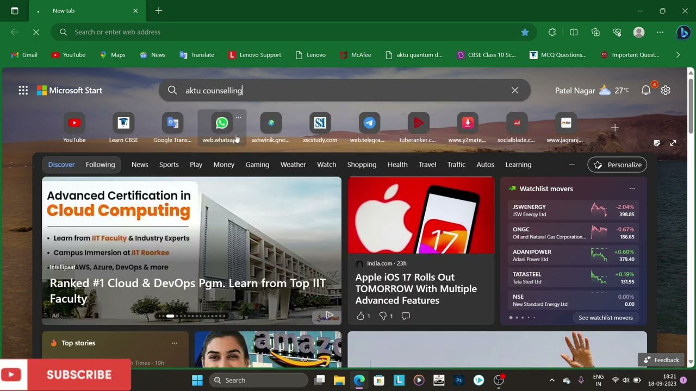Open page settings gear icon
This screenshot has width=696, height=391.
[666, 91]
